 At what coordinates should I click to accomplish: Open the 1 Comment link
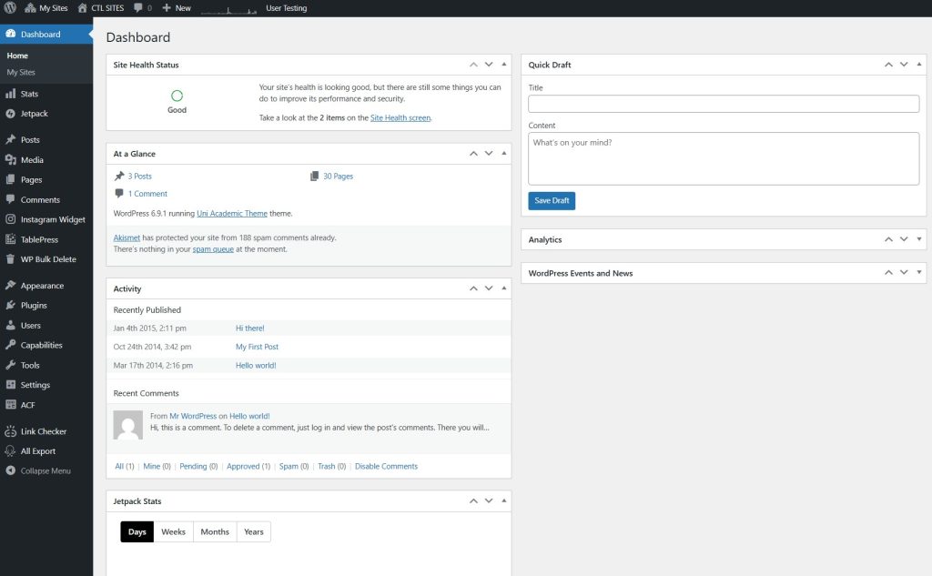click(x=147, y=194)
